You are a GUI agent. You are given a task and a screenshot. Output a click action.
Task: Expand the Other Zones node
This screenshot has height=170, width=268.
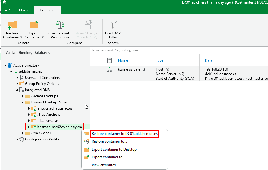pos(23,133)
